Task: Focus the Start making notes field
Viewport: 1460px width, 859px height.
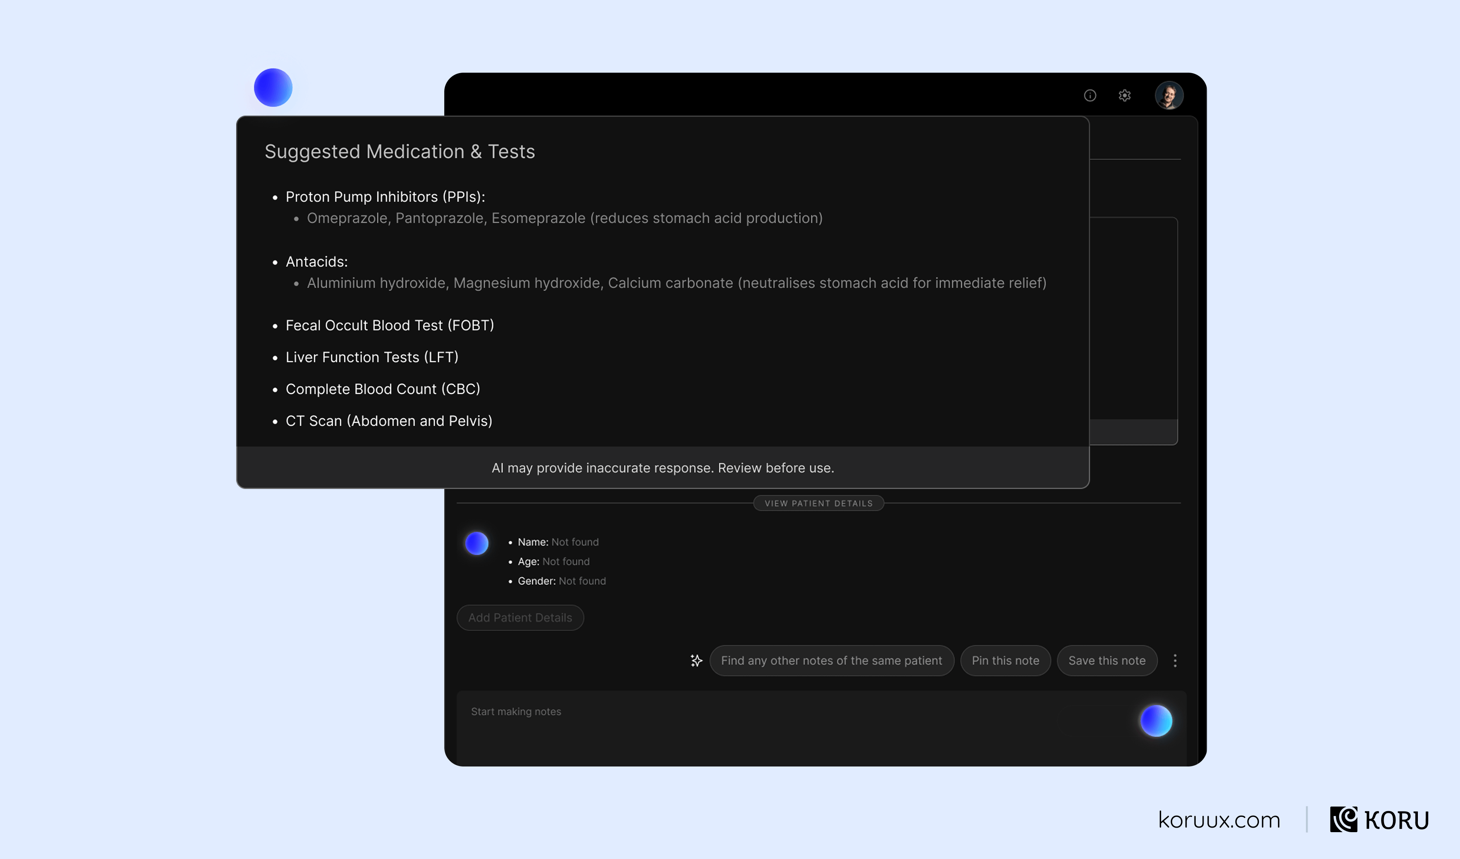Action: (x=821, y=728)
